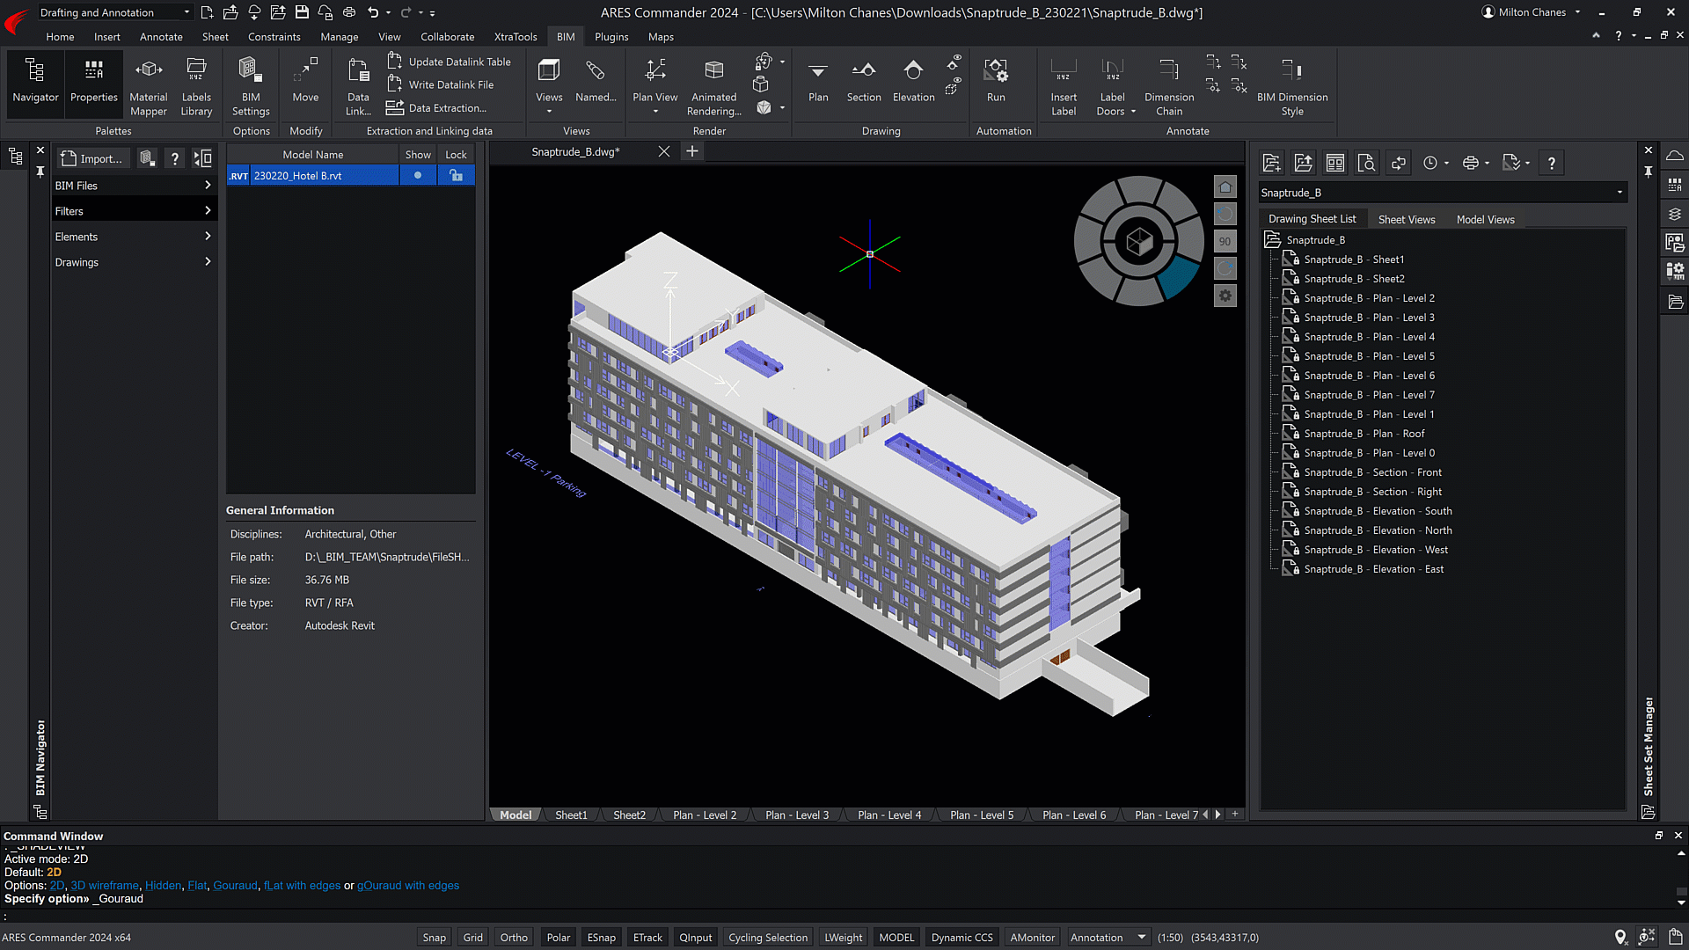Open the Home ribbon tab
Screen dimensions: 1689x950
click(60, 37)
